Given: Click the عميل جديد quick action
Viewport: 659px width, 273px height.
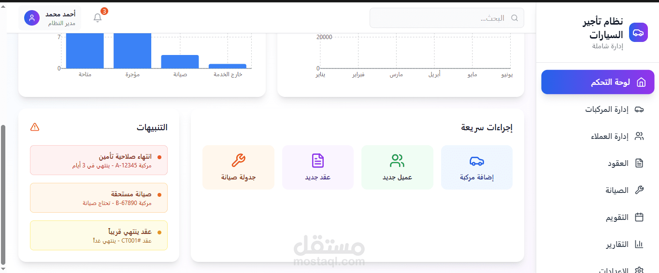Looking at the screenshot, I should point(397,167).
